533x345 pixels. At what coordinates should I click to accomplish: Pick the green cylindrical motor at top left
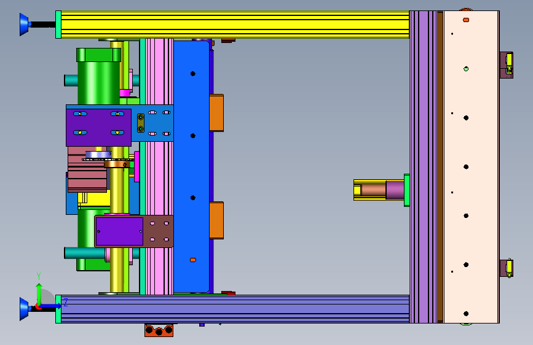[98, 76]
